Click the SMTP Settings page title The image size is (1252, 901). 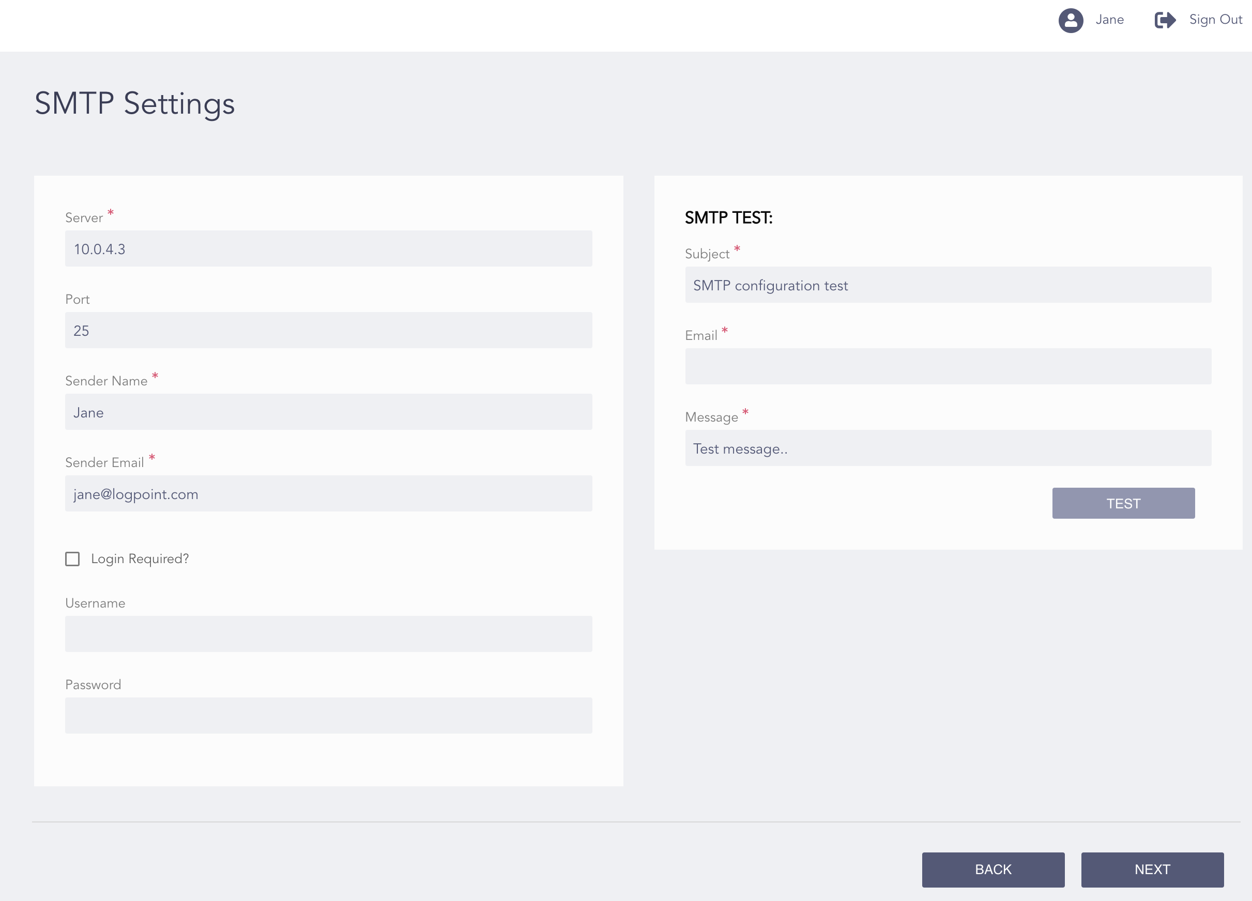135,104
